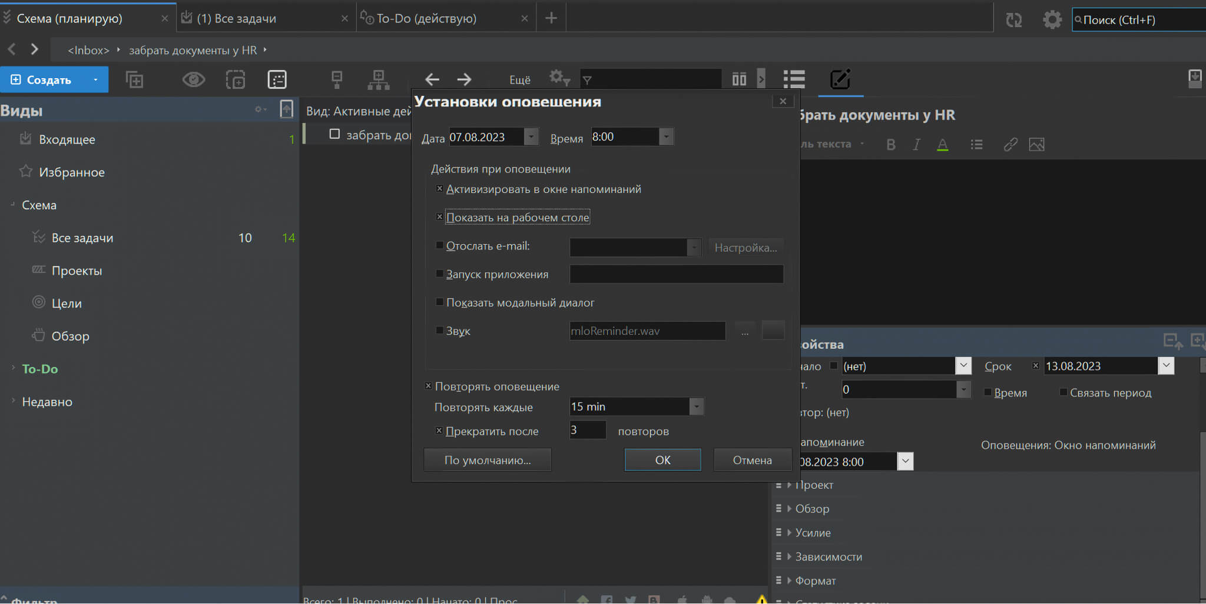1206x604 pixels.
Task: Check the Связать период checkbox
Action: tap(1063, 392)
